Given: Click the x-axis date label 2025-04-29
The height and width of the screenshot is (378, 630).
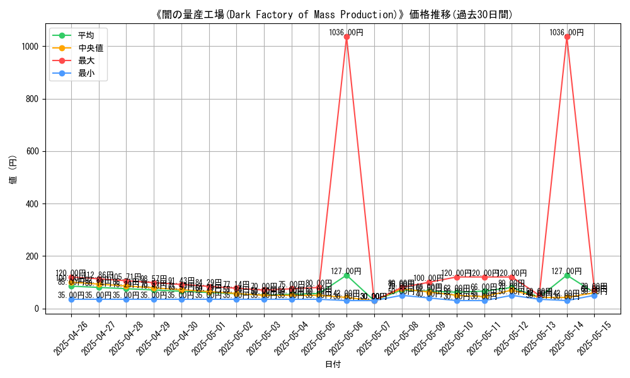Looking at the screenshot, I should click(153, 338).
